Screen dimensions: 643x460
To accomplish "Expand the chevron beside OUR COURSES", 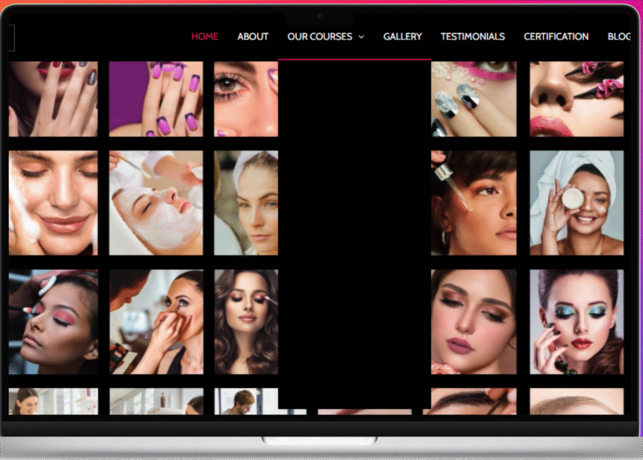I will pyautogui.click(x=361, y=37).
